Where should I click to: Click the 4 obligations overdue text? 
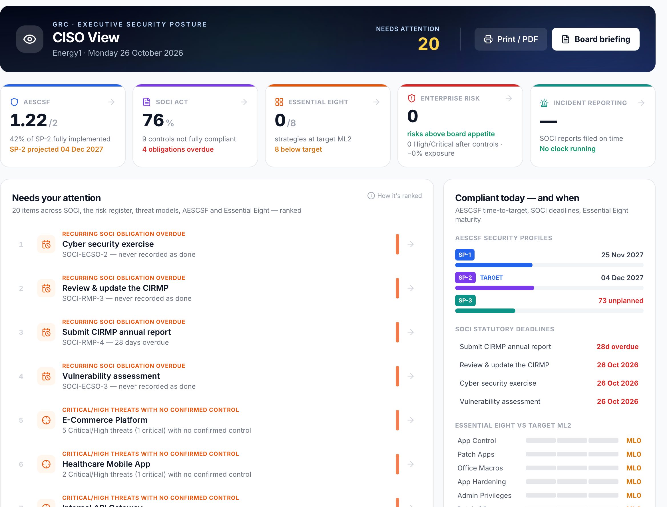[178, 149]
